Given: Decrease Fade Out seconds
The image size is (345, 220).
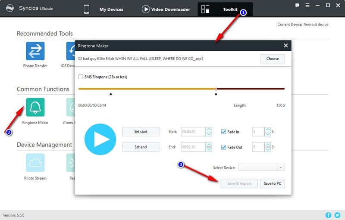Looking at the screenshot, I should (267, 149).
